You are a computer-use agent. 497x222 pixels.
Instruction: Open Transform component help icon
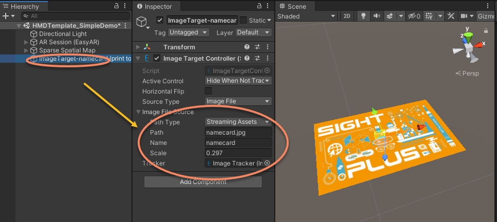[x=247, y=47]
